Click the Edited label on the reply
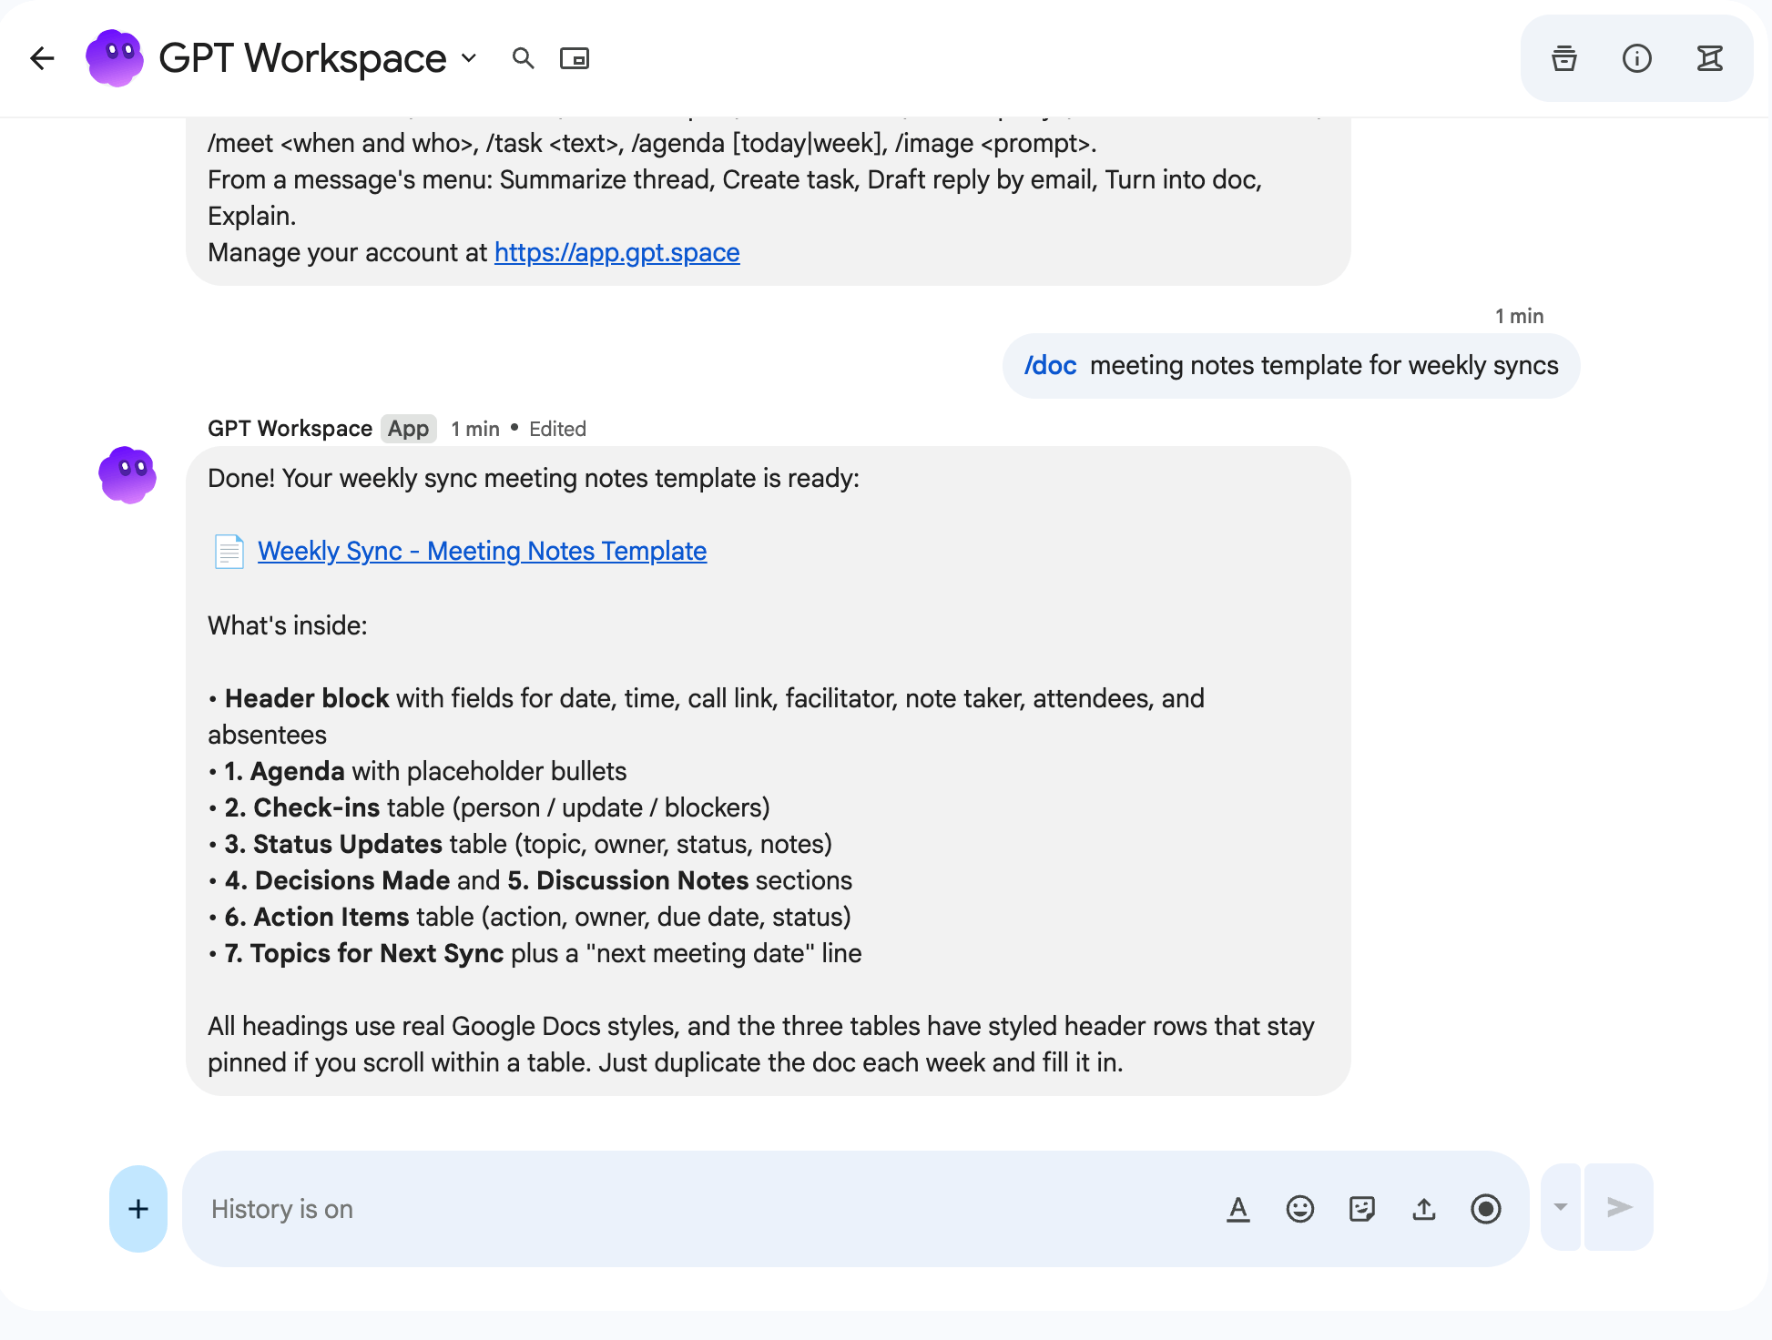The width and height of the screenshot is (1772, 1340). point(557,429)
